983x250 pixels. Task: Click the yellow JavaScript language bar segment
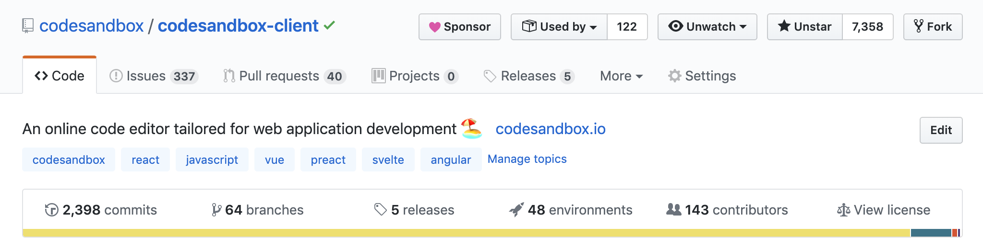point(467,233)
